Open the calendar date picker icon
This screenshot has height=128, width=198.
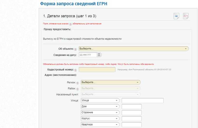point(99,55)
